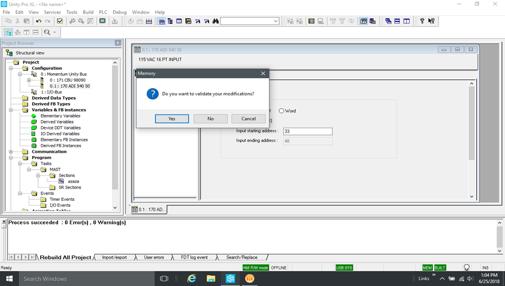Undo the last action
This screenshot has width=505, height=286.
(39, 21)
